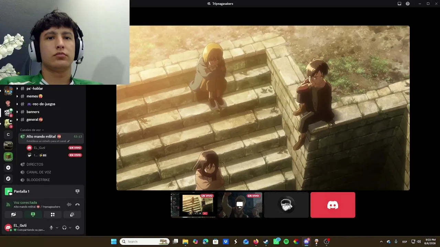Open the Minecraft grass block server
440x247 pixels.
coord(8,157)
